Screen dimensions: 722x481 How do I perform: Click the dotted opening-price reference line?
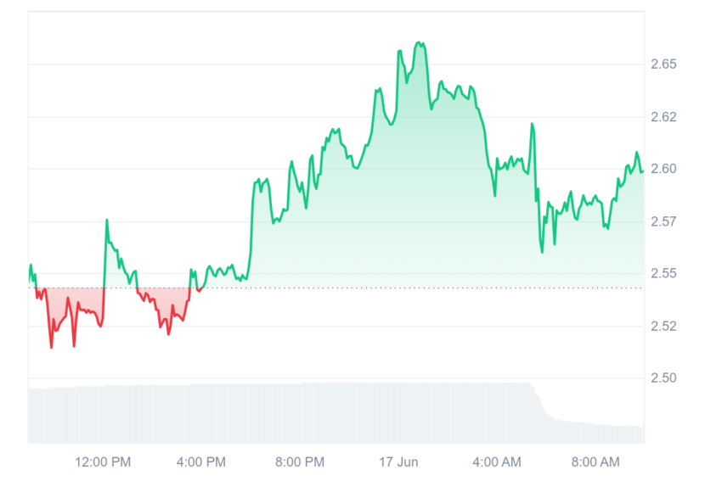[336, 288]
